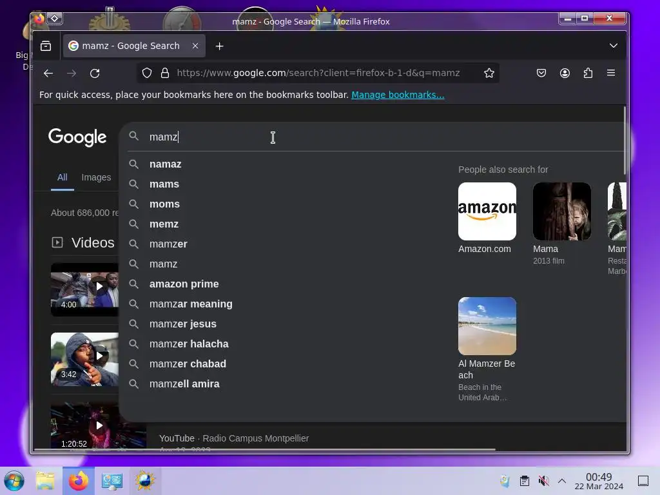
Task: Select the mamz - Google Search tab
Action: coord(134,46)
